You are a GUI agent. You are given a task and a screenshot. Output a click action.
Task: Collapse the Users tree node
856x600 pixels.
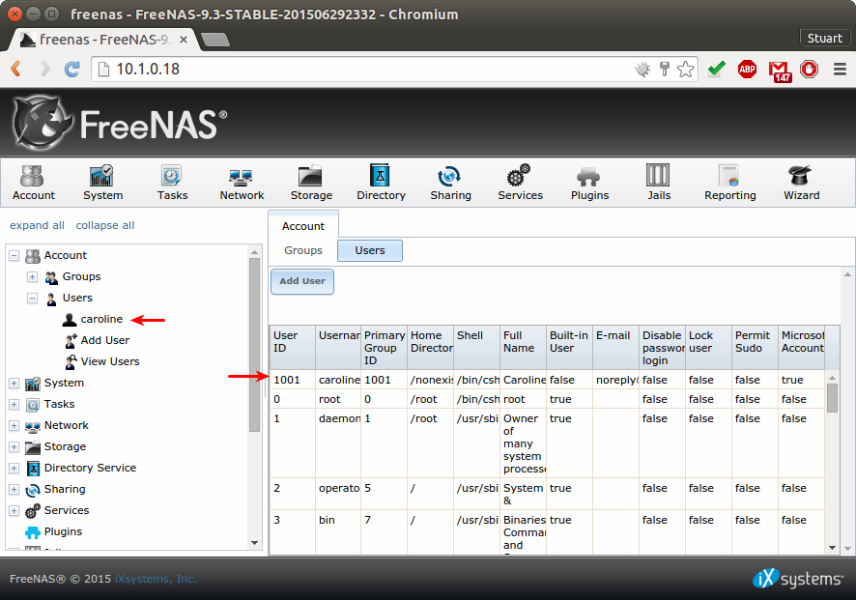(32, 299)
